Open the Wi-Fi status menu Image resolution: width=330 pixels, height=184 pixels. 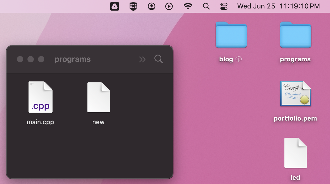coord(188,6)
